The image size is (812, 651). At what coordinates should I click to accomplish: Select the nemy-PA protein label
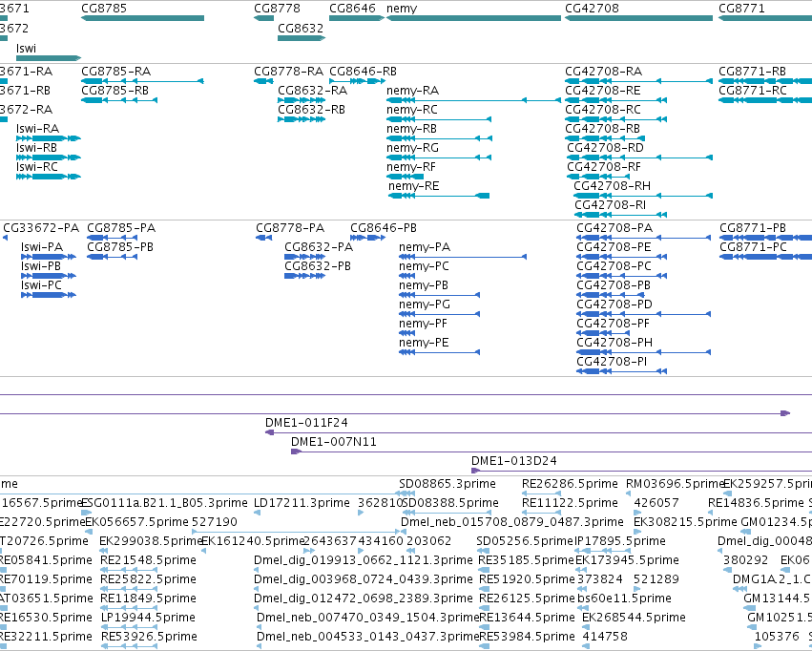(424, 247)
